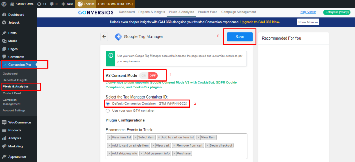355x162 pixels.
Task: Switch to Campaign Management header tab
Action: point(239,12)
